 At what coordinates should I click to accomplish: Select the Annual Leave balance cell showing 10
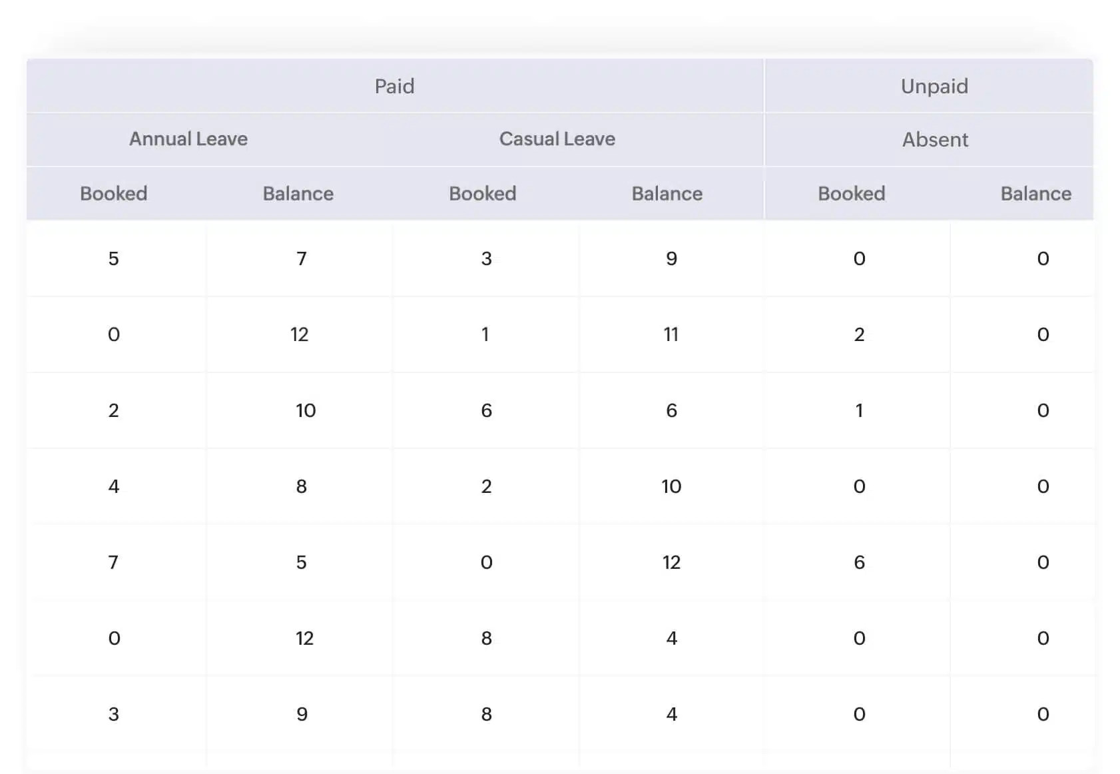point(306,410)
